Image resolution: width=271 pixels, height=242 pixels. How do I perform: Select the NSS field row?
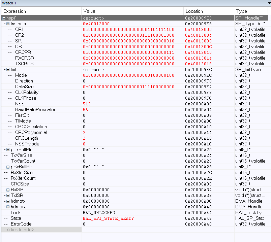pyautogui.click(x=134, y=104)
